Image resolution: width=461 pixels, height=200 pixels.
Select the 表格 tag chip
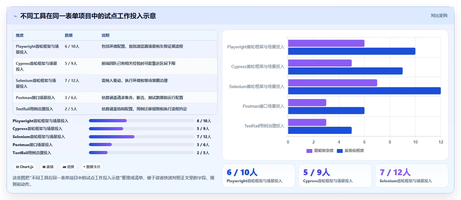(x=48, y=167)
